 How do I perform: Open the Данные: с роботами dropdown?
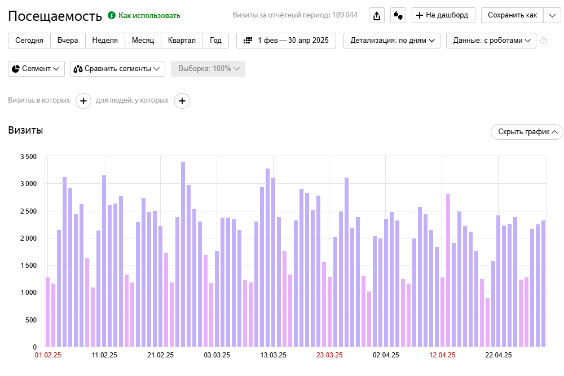tap(491, 40)
